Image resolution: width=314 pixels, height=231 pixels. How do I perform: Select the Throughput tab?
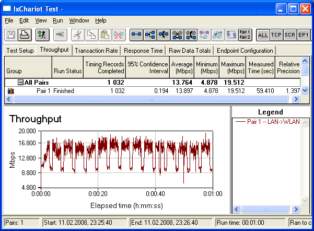[x=54, y=50]
